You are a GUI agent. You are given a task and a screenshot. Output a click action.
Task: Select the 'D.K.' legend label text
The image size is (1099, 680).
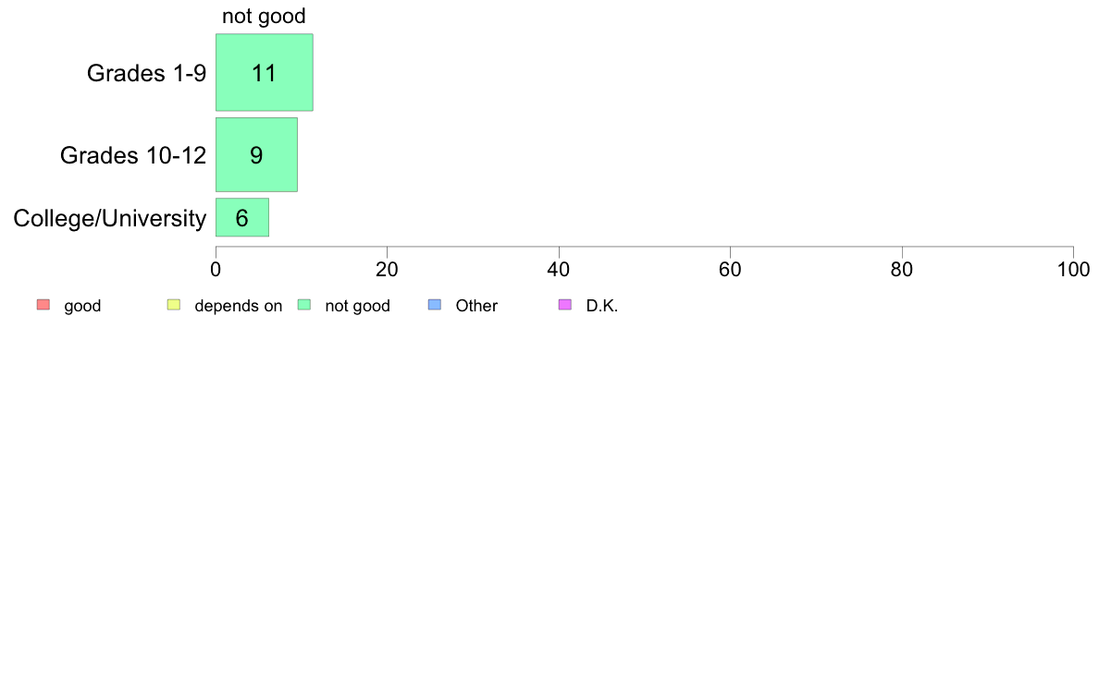[x=601, y=307]
